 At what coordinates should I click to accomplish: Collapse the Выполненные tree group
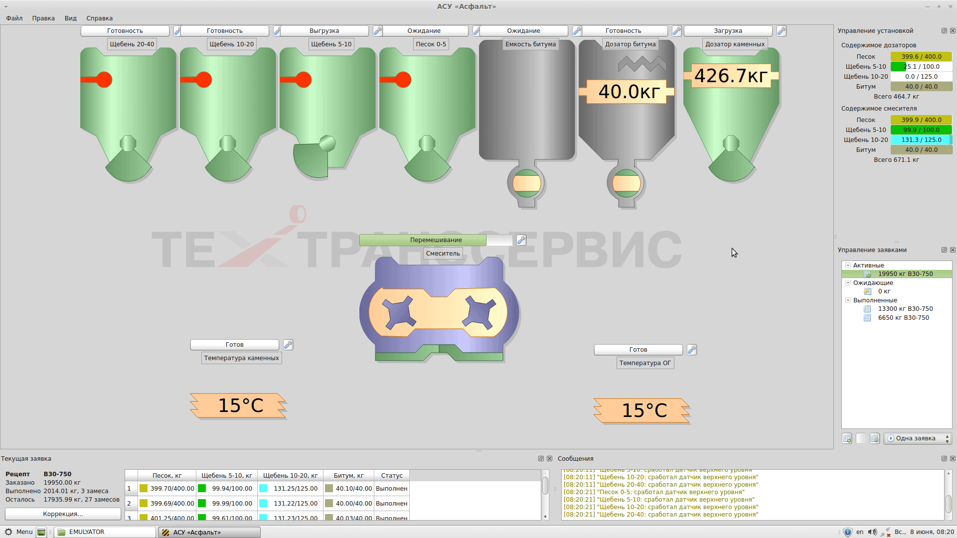pyautogui.click(x=847, y=300)
